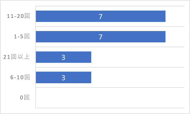Click the bottom gridline below 0回 row
Screen dimensions: 190x114
[110, 108]
